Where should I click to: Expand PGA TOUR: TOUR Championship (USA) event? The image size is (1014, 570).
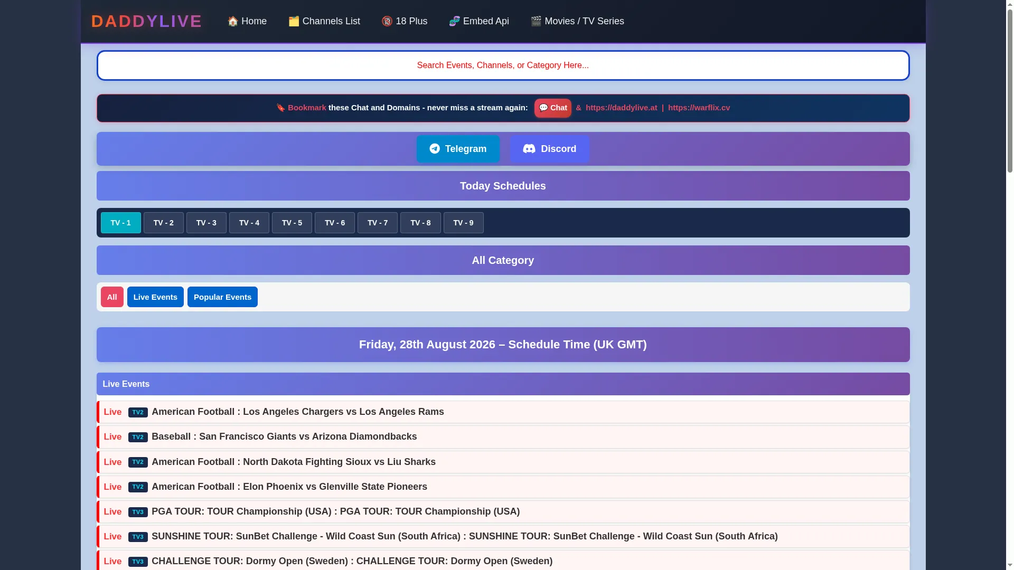[503, 512]
